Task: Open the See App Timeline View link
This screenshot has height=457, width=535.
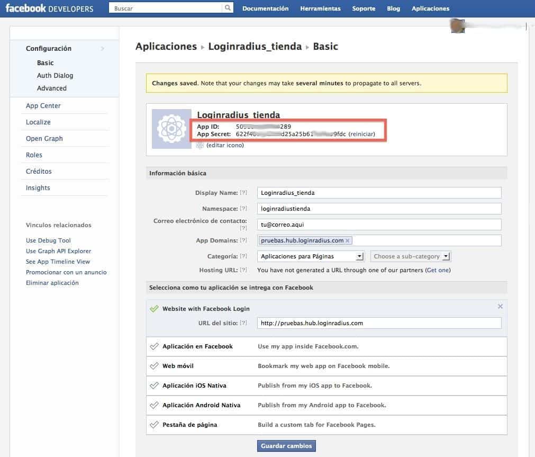Action: click(58, 262)
